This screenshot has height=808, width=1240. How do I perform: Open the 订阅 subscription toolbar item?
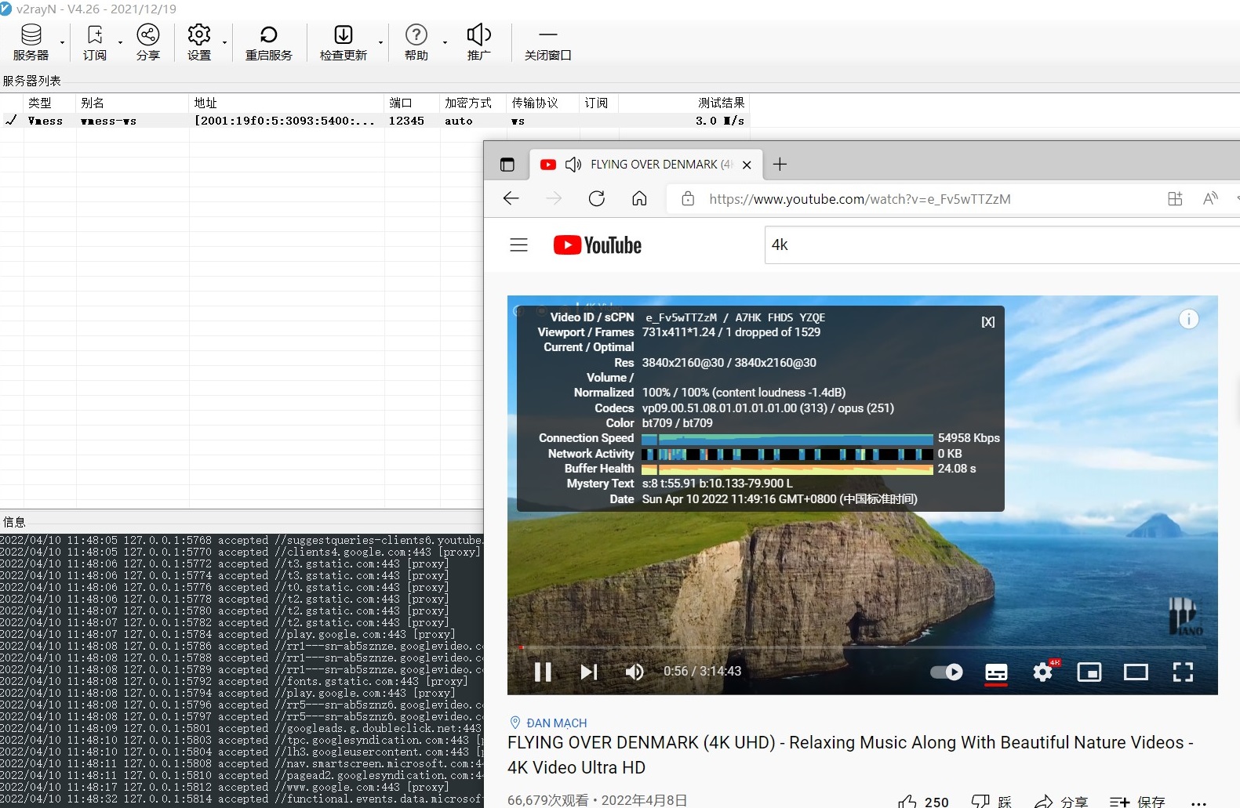(x=95, y=42)
